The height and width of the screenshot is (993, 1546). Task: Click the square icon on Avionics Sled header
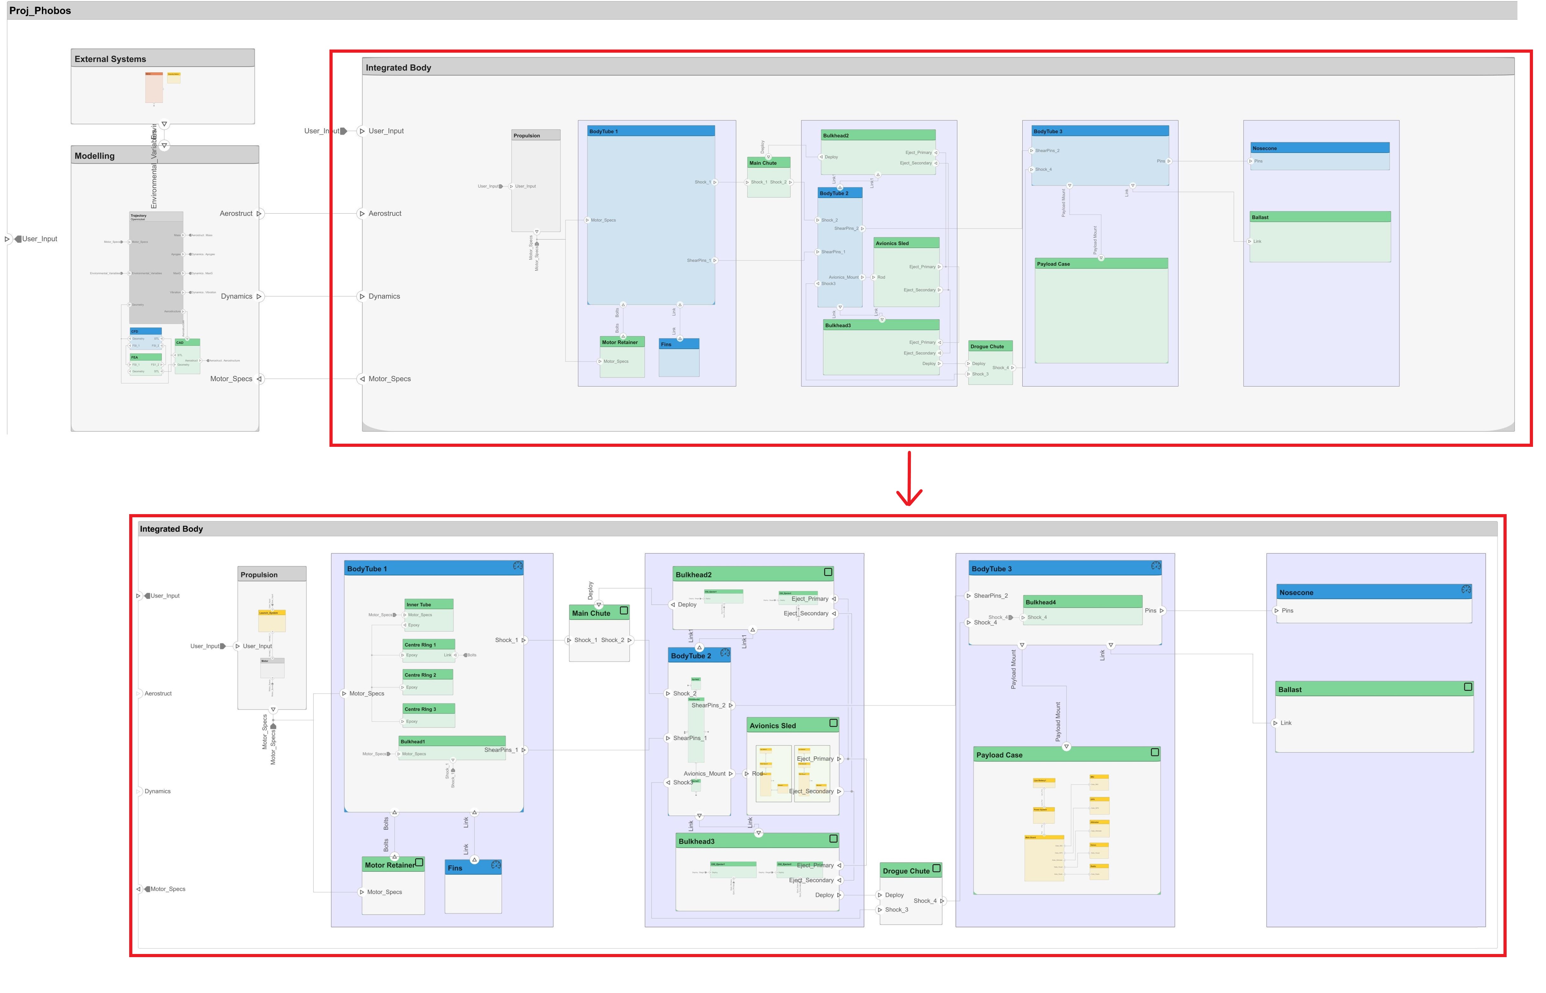tap(833, 723)
